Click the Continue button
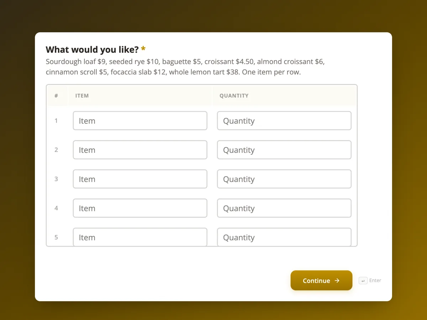427x320 pixels. pyautogui.click(x=321, y=281)
